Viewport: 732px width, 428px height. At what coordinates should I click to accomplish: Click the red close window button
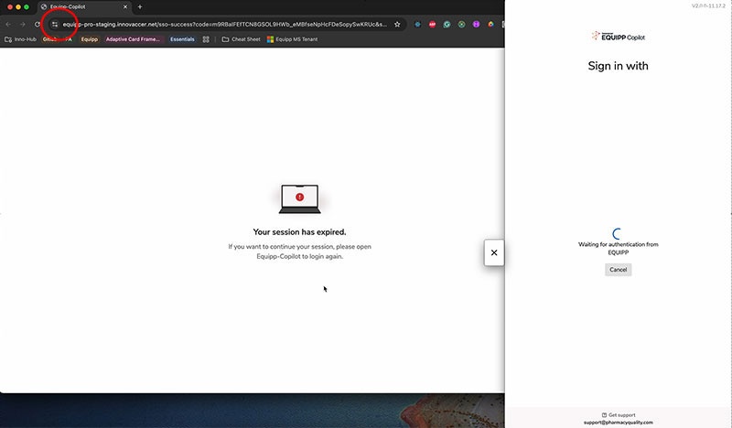10,7
